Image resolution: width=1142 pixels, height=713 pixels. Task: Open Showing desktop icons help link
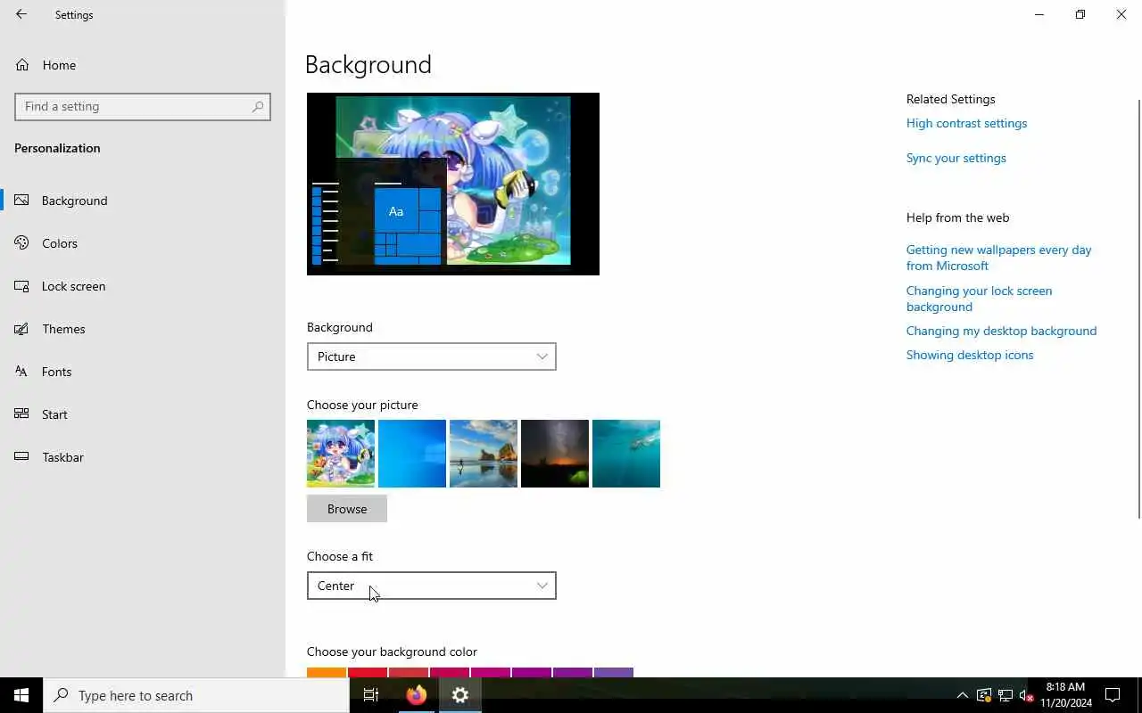(970, 355)
